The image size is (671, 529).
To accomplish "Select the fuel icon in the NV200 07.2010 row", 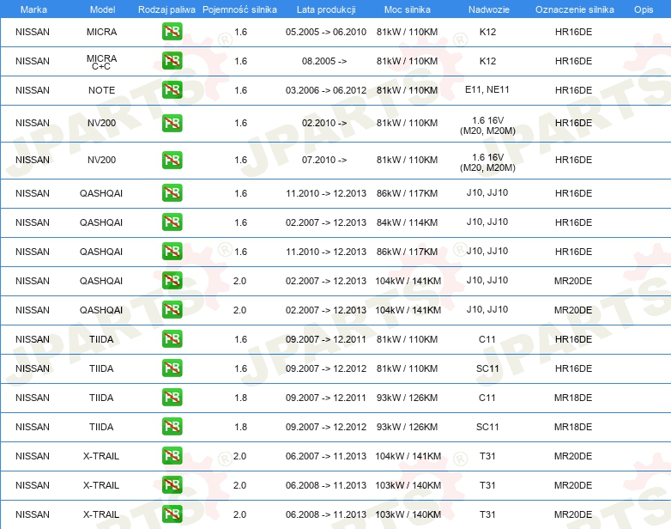I will (172, 160).
